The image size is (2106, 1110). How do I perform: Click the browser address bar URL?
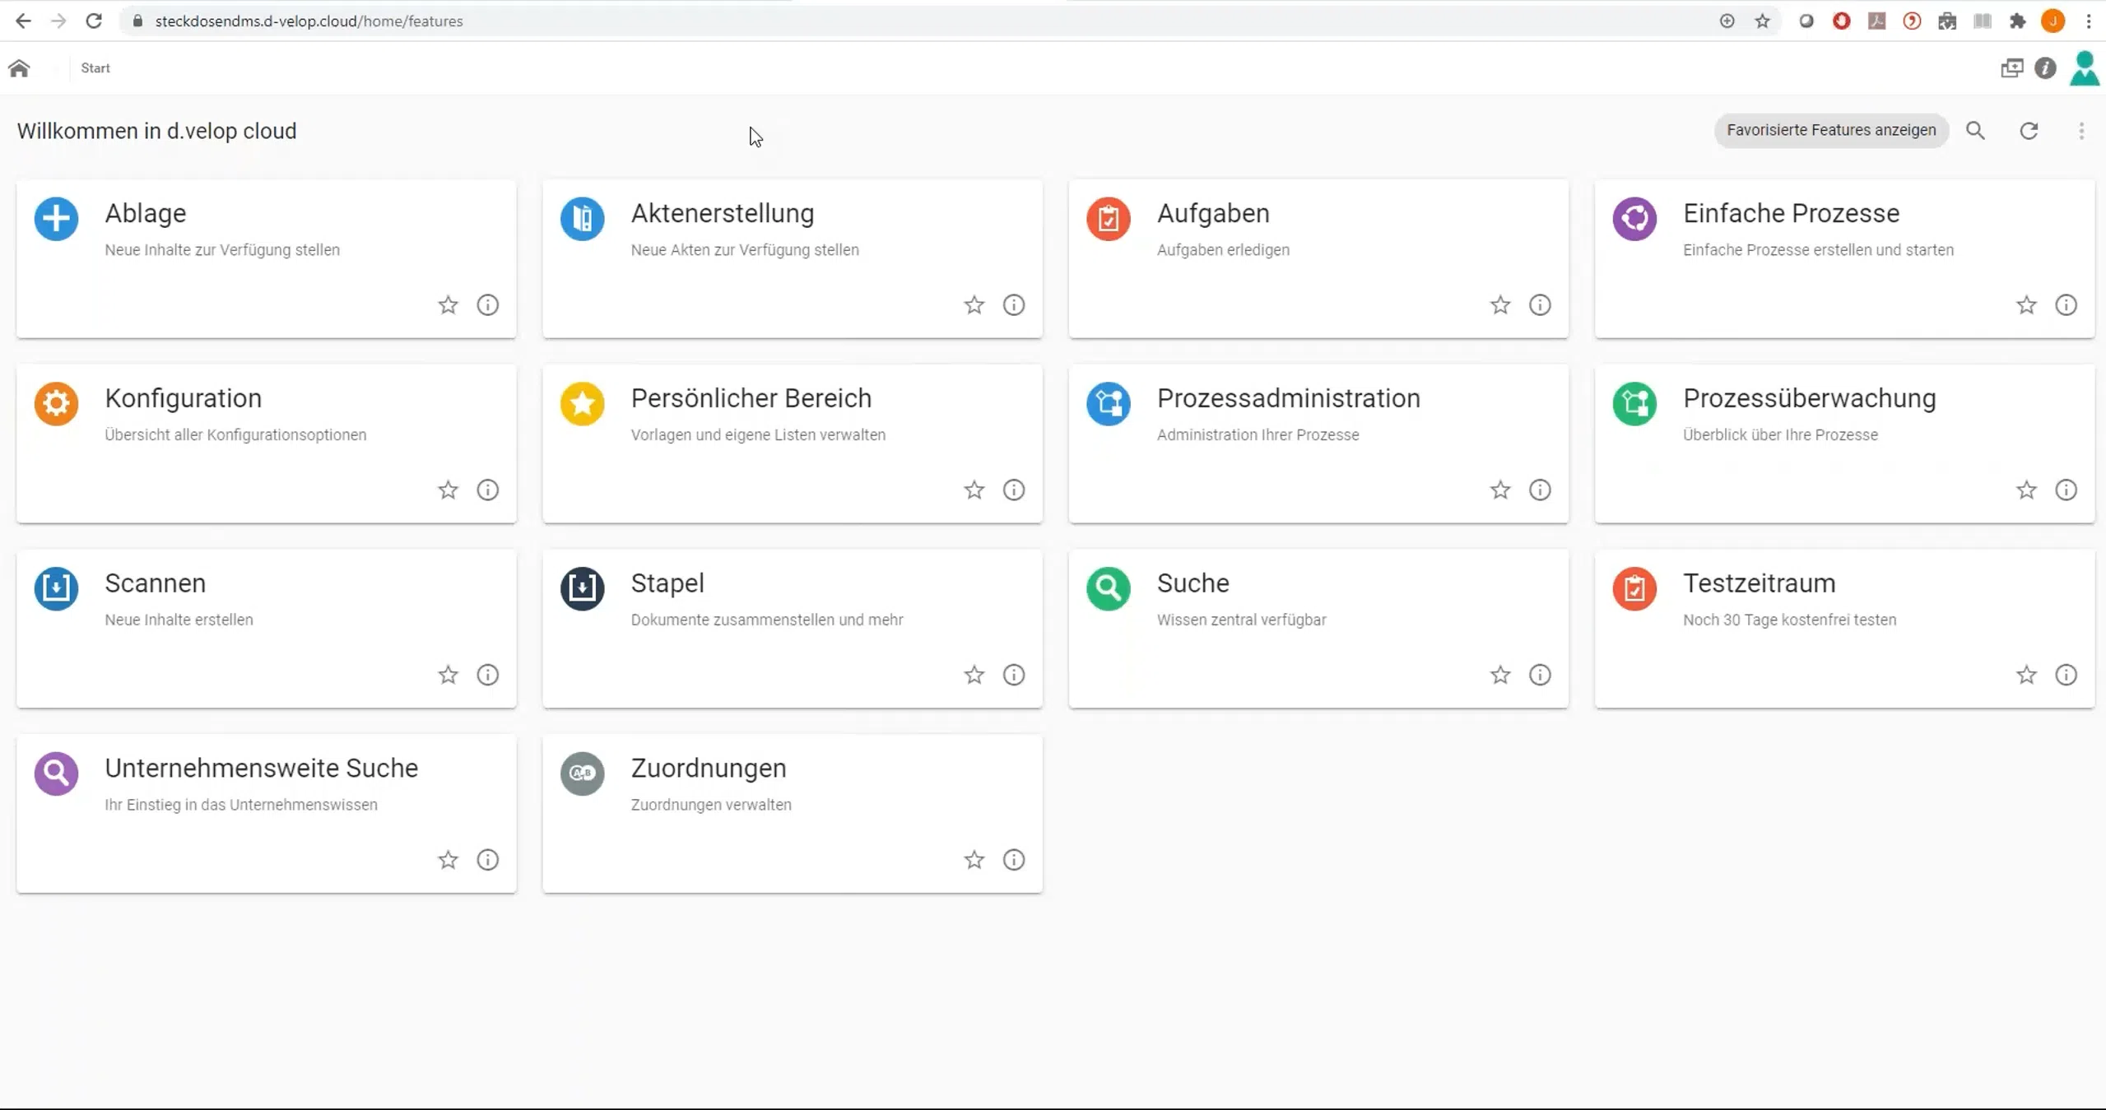coord(309,21)
